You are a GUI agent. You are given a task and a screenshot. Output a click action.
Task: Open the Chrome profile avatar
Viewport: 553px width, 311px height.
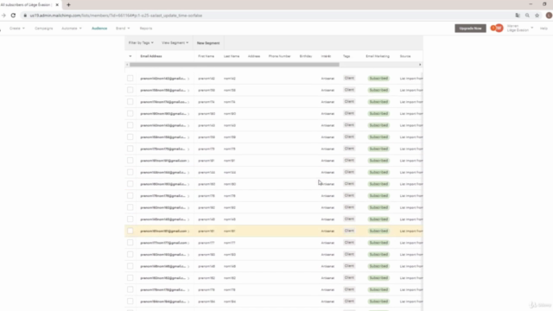pyautogui.click(x=549, y=16)
